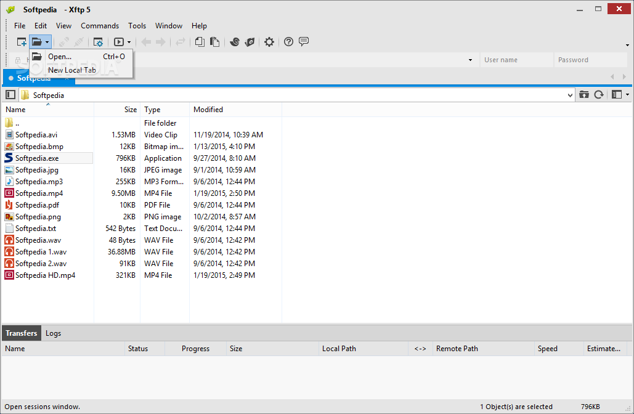The height and width of the screenshot is (414, 634).
Task: Click the view layout icon right of Refresh
Action: (x=617, y=95)
